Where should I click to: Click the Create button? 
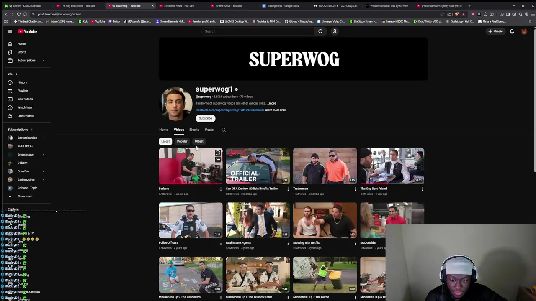coord(495,31)
